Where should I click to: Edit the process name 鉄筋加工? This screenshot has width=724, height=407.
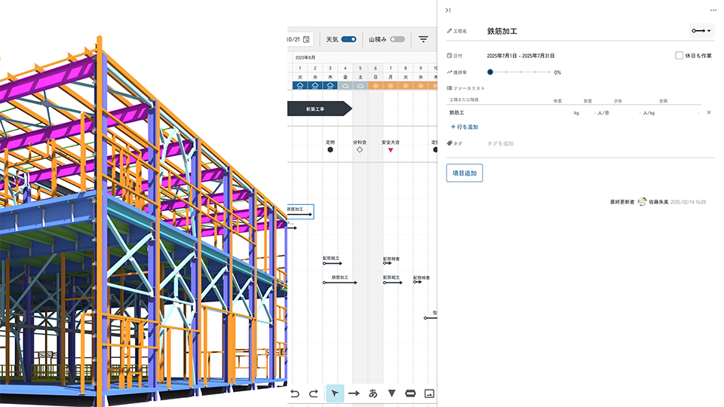tap(502, 31)
